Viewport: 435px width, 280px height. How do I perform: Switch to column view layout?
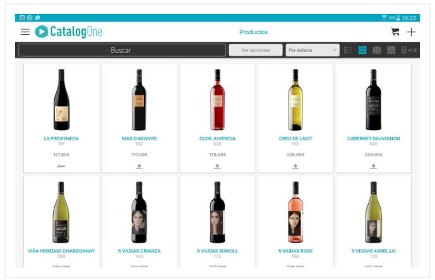(x=377, y=50)
